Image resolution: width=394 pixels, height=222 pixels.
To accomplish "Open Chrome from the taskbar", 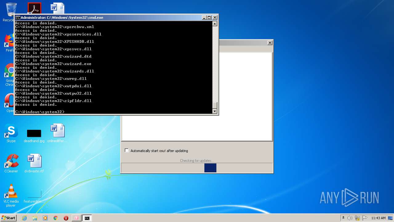I will 56,218.
